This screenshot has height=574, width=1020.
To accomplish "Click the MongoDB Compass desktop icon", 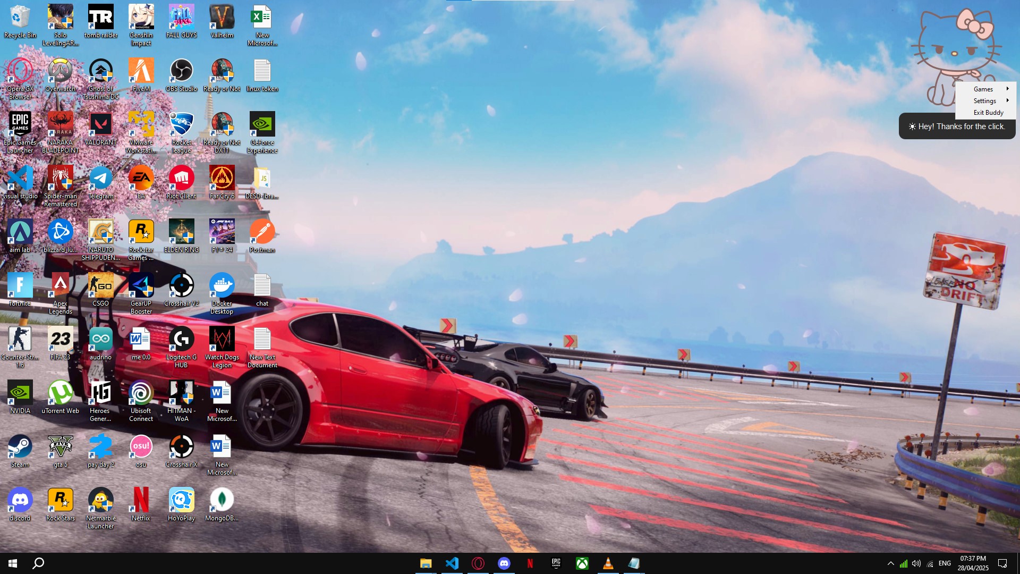I will (222, 505).
